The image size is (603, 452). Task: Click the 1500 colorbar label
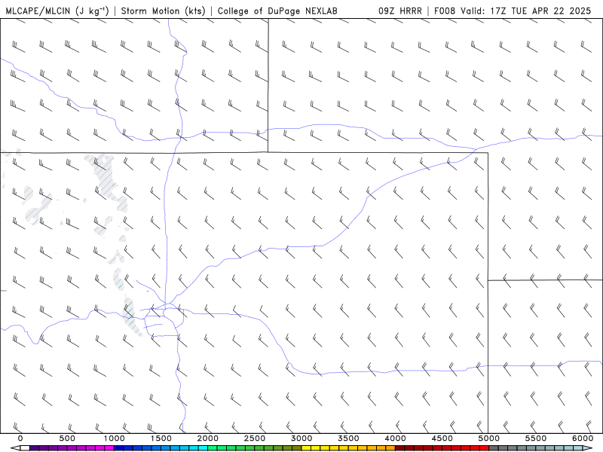[161, 438]
